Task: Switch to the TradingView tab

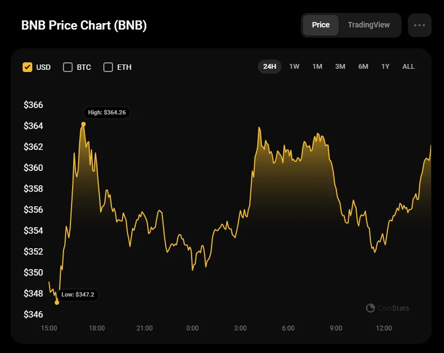Action: coord(369,25)
